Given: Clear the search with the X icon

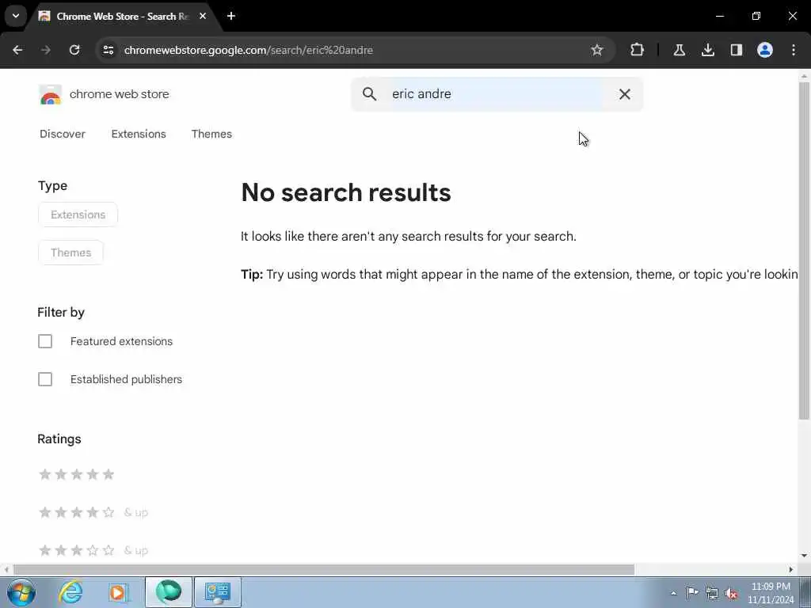Looking at the screenshot, I should pyautogui.click(x=625, y=94).
